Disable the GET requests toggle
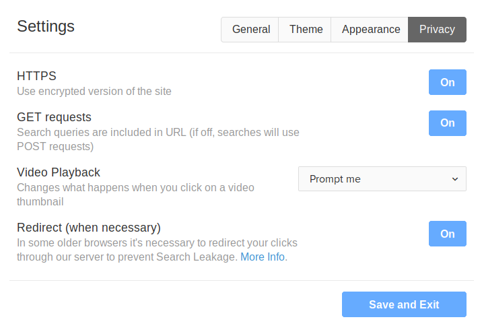Screen dimensions: 482x334 pyautogui.click(x=447, y=123)
